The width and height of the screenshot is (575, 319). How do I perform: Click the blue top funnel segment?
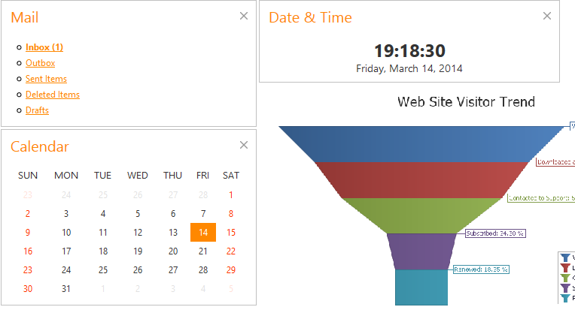pyautogui.click(x=421, y=143)
